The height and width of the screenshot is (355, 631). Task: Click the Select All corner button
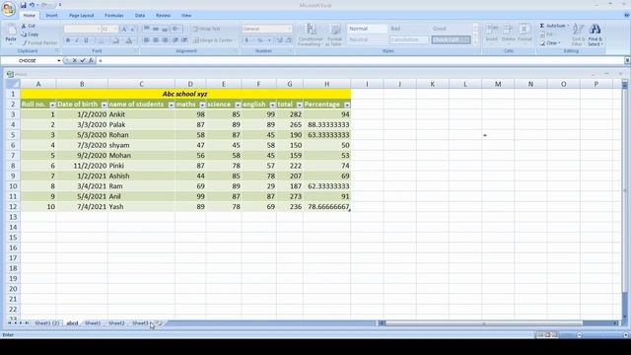click(x=13, y=84)
